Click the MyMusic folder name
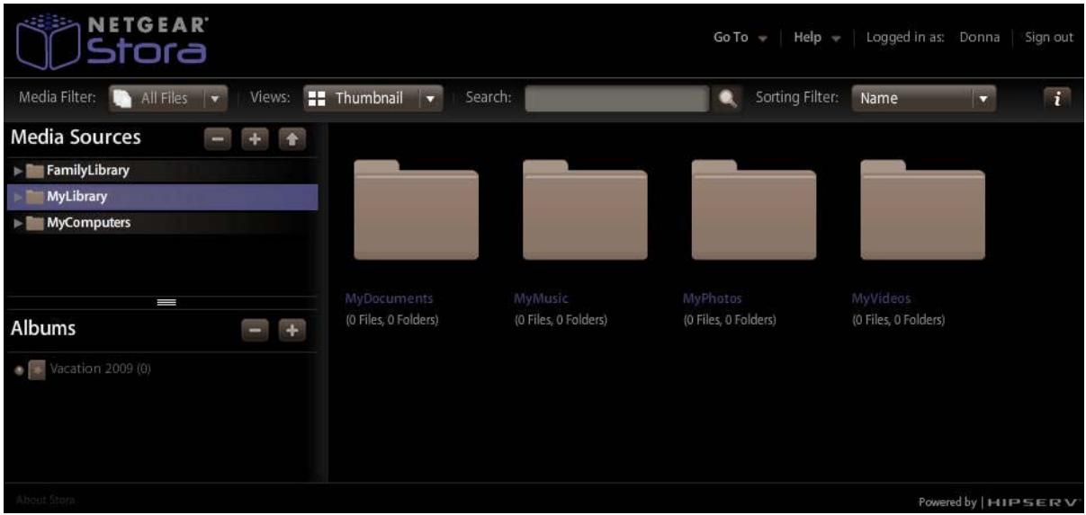 coord(542,298)
